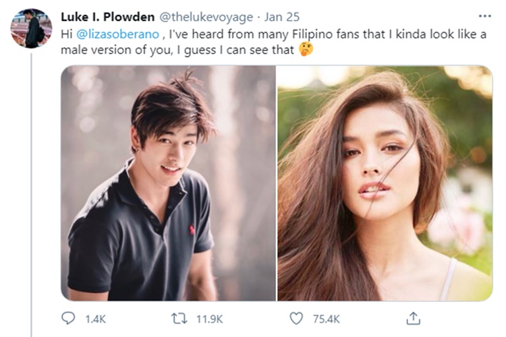The image size is (506, 337).
Task: Open Luke's profile picture avatar
Action: [31, 28]
